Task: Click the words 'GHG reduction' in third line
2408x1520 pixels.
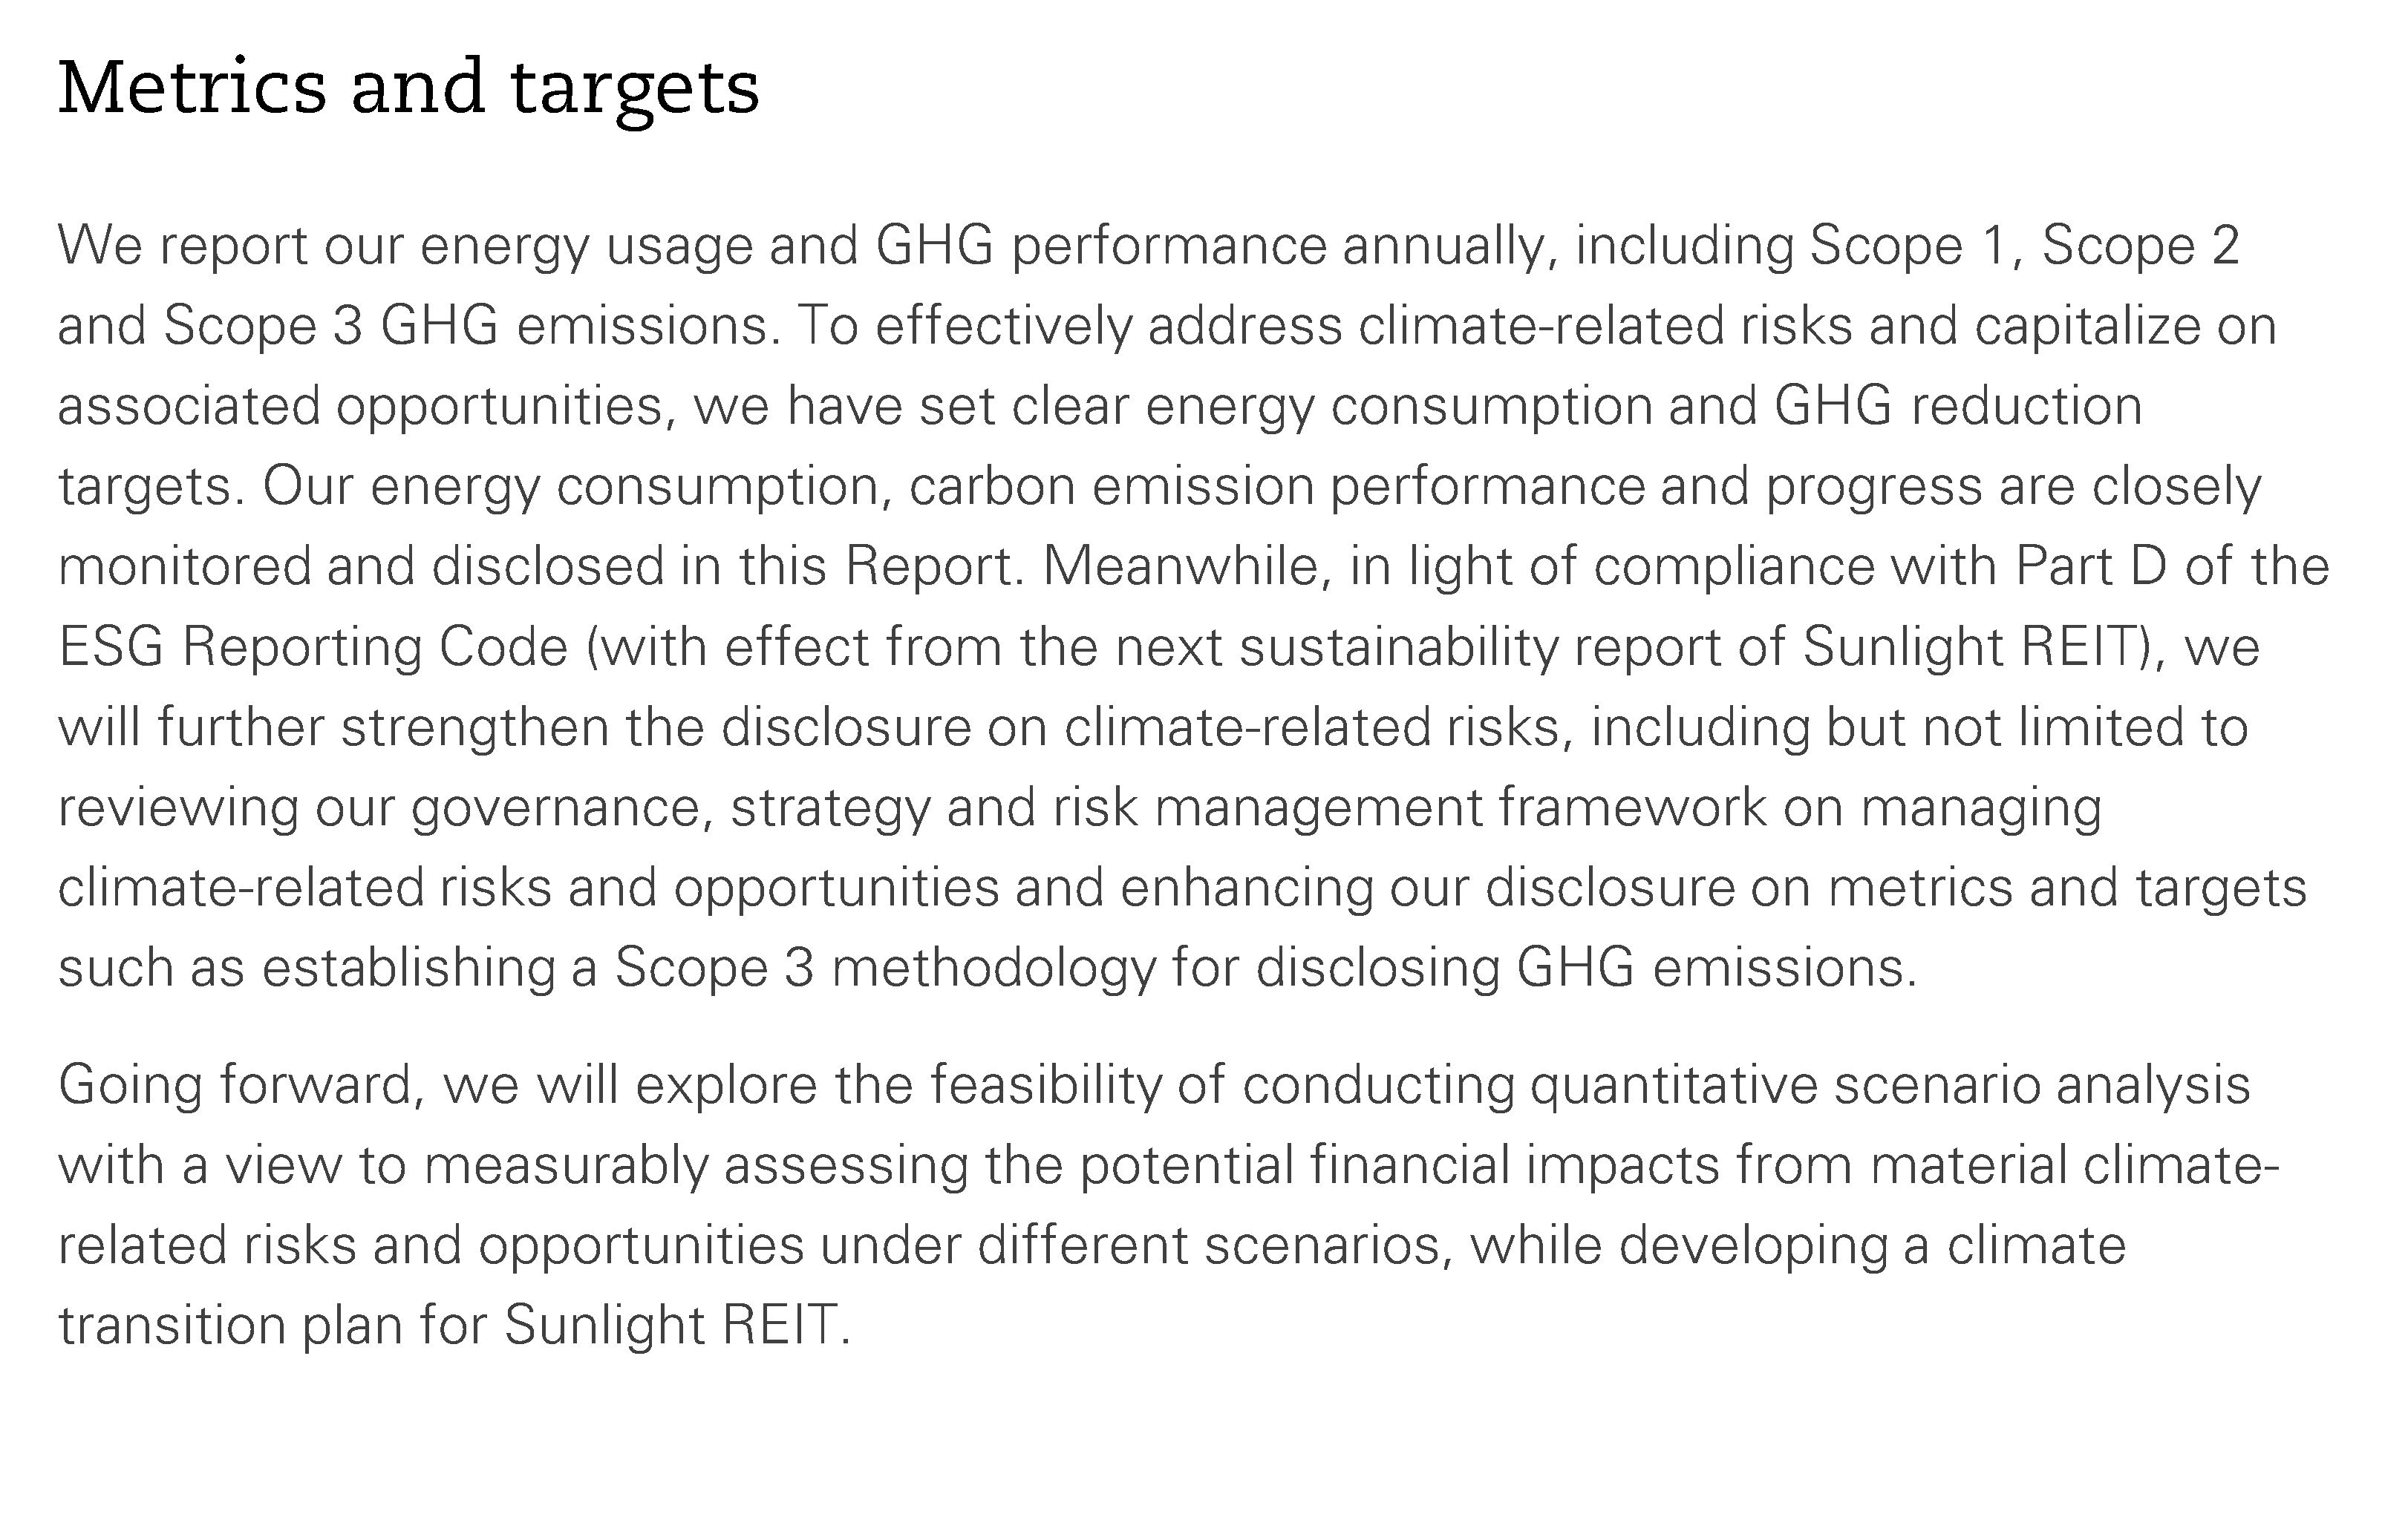Action: coord(1958,406)
